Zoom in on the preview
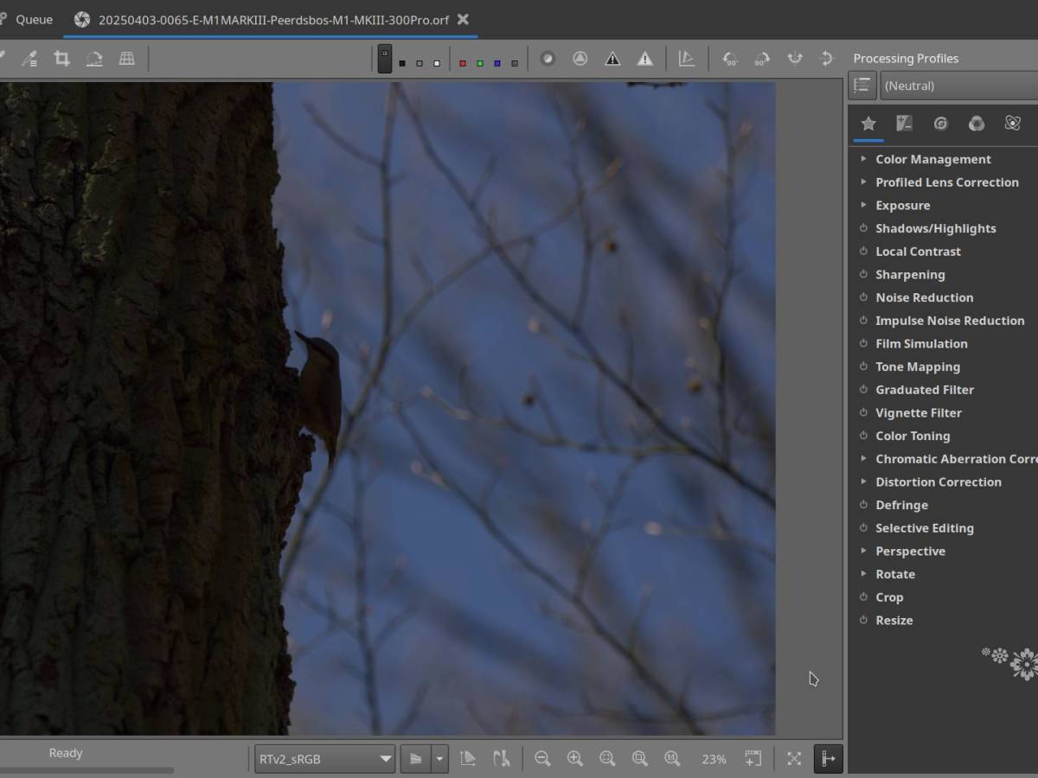 coord(574,759)
